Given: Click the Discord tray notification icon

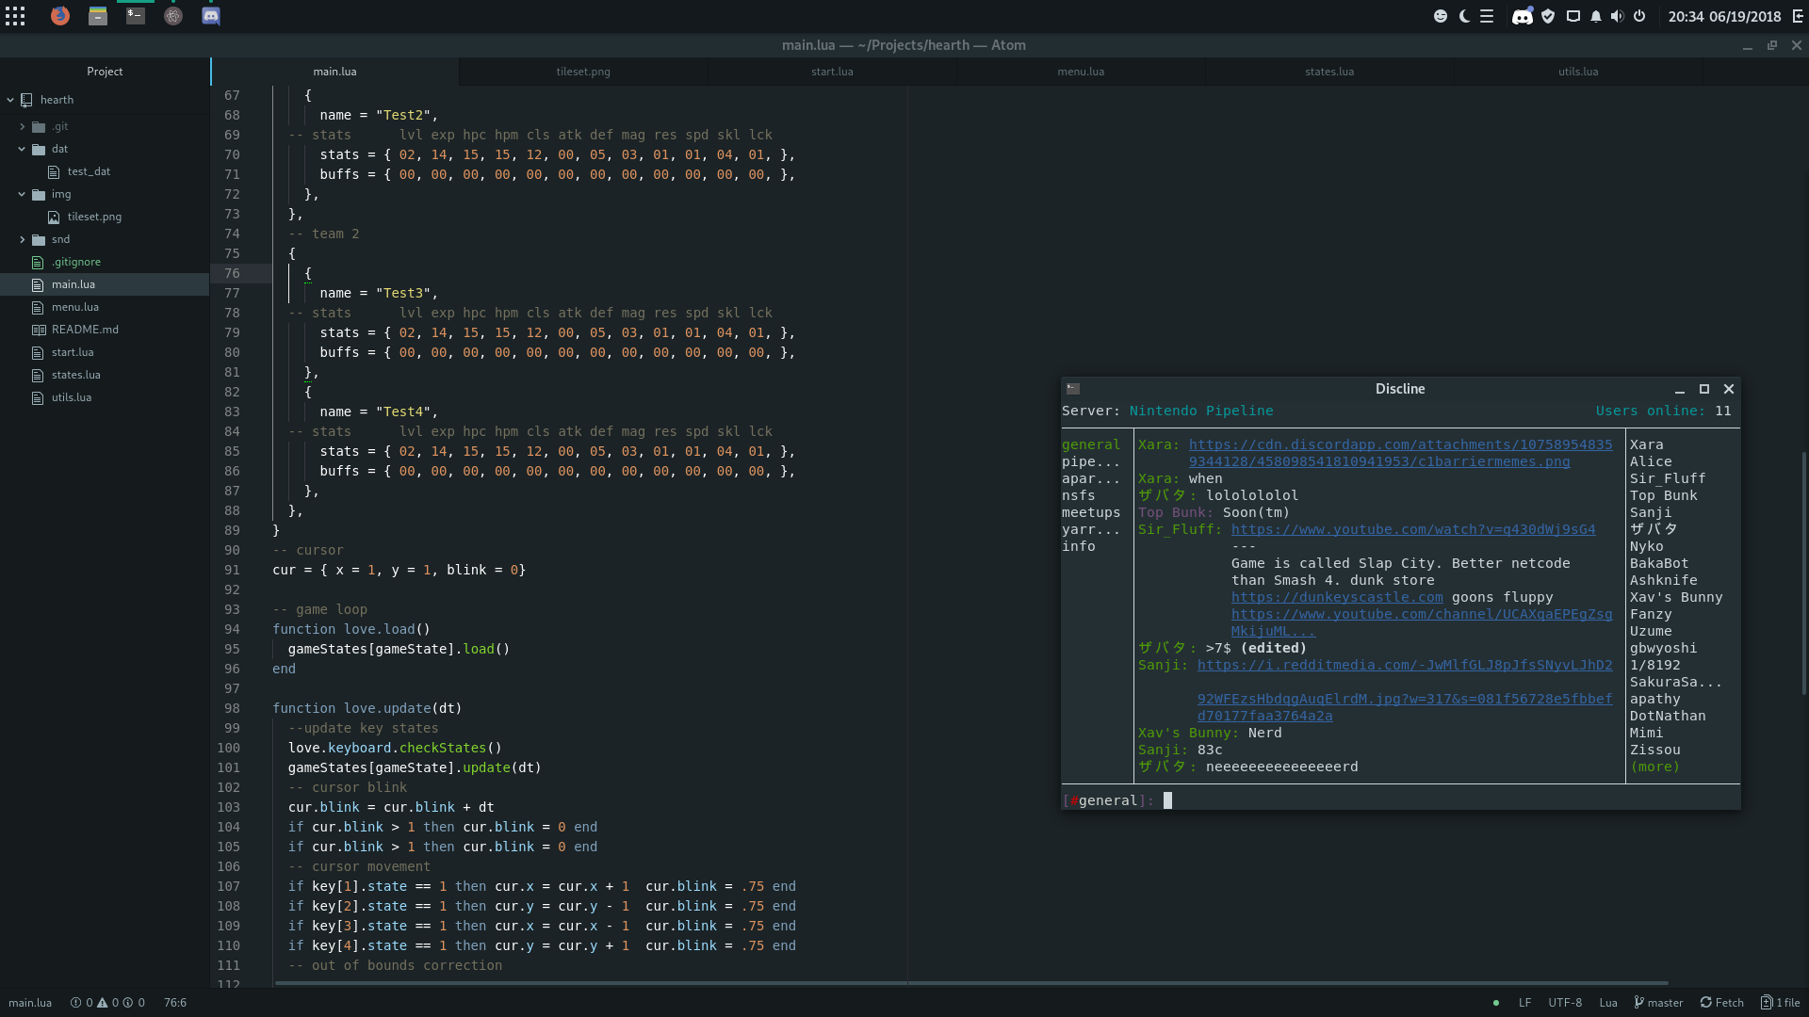Looking at the screenshot, I should coord(1522,16).
